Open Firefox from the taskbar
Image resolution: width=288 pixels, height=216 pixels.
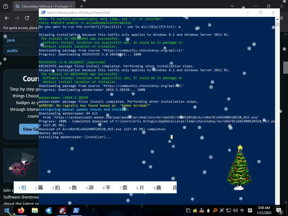click(21, 210)
